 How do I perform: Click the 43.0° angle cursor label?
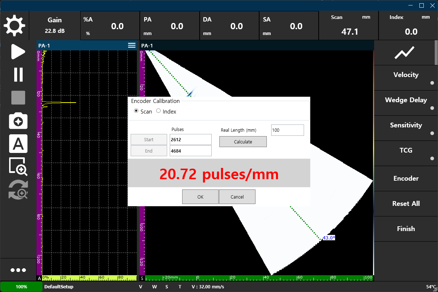pyautogui.click(x=329, y=238)
